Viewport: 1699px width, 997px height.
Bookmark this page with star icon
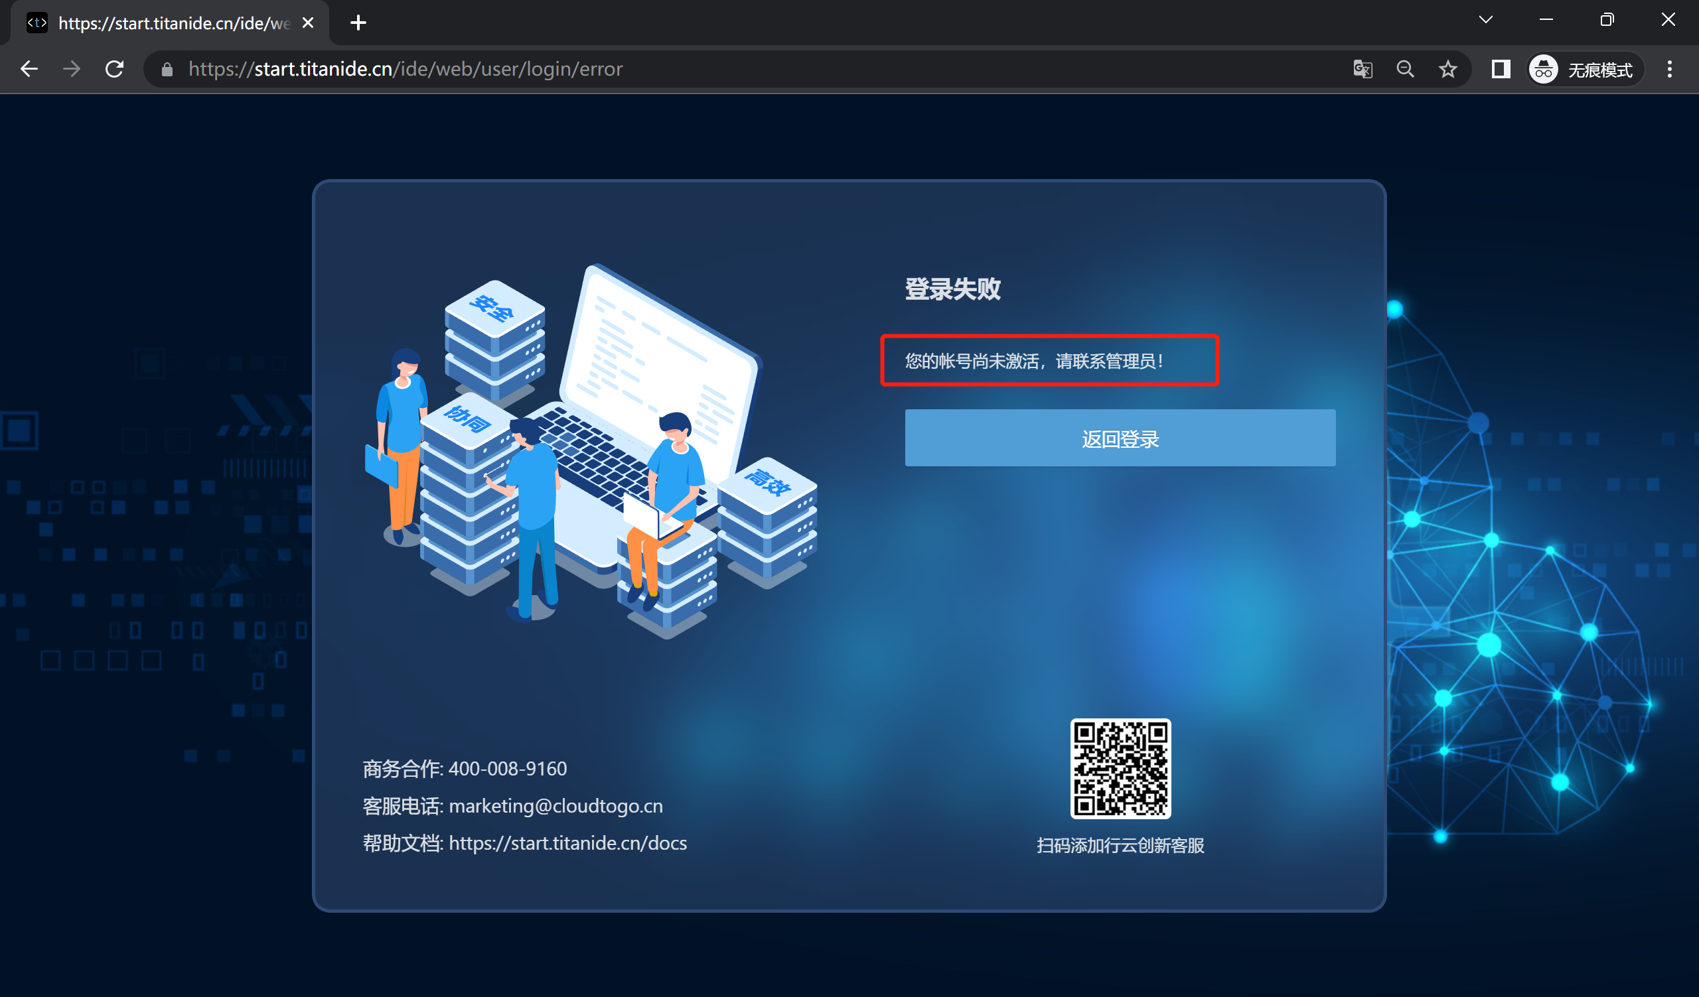coord(1447,69)
